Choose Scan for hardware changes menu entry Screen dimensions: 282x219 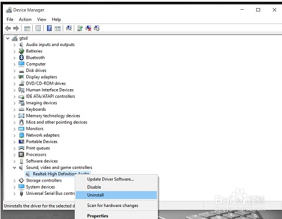117,205
